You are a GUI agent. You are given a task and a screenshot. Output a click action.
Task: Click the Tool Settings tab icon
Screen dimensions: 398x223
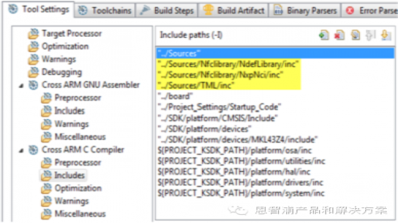(13, 9)
